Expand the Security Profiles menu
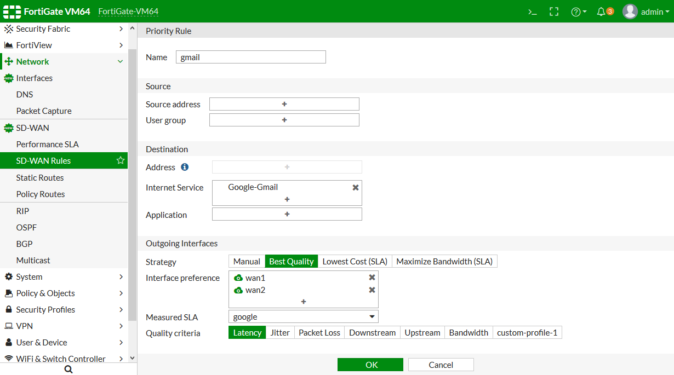674x375 pixels. pos(64,310)
